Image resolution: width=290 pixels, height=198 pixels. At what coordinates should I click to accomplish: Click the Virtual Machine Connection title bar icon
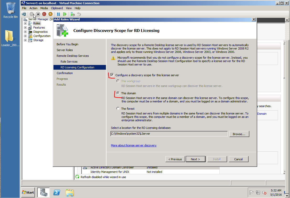click(x=23, y=3)
